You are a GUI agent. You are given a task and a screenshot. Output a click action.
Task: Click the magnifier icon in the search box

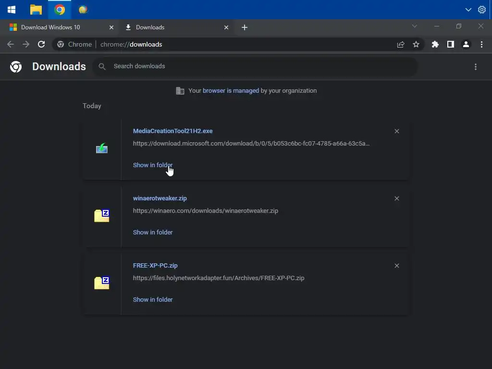point(102,66)
